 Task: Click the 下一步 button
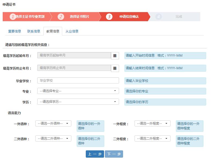click(115, 154)
